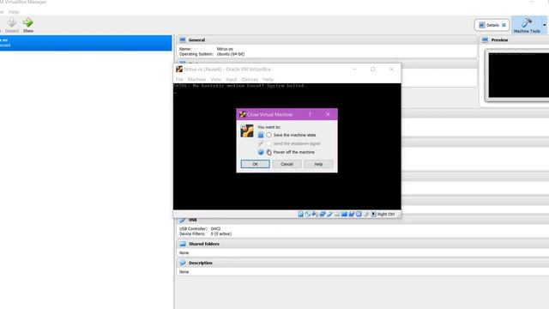Collapse the General section header

point(326,40)
